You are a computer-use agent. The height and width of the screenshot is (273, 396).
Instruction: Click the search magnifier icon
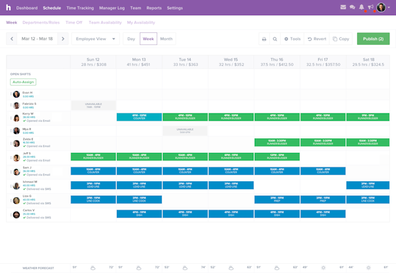(275, 39)
